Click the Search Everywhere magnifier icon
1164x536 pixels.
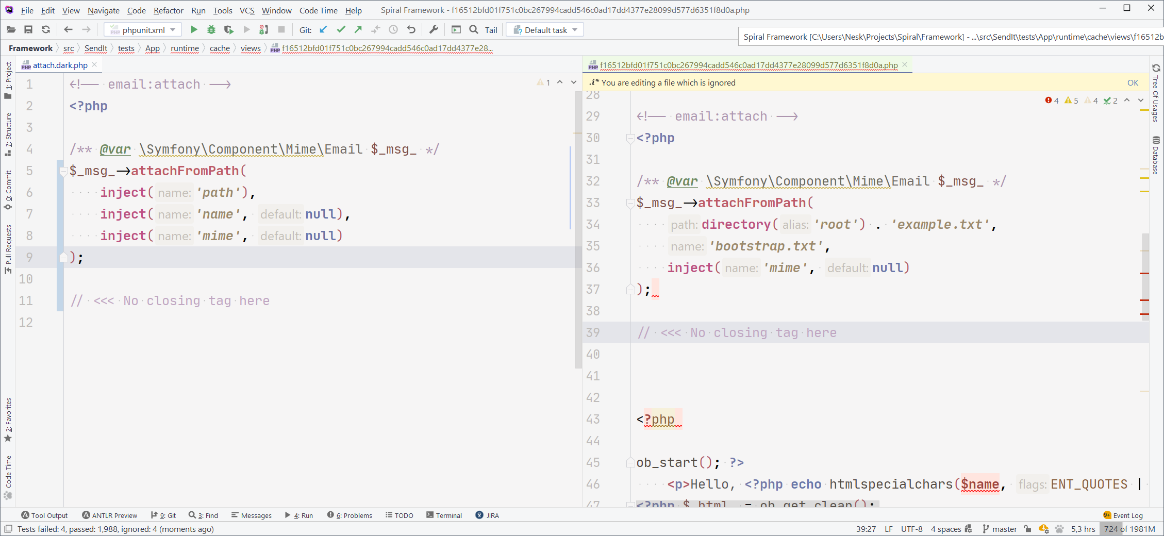pos(474,30)
